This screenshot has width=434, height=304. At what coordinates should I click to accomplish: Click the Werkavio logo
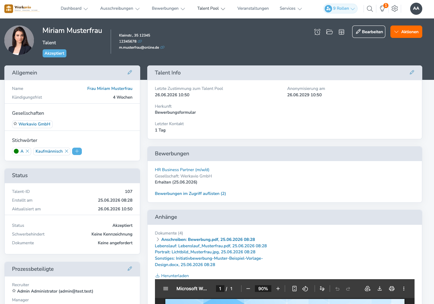pyautogui.click(x=22, y=8)
